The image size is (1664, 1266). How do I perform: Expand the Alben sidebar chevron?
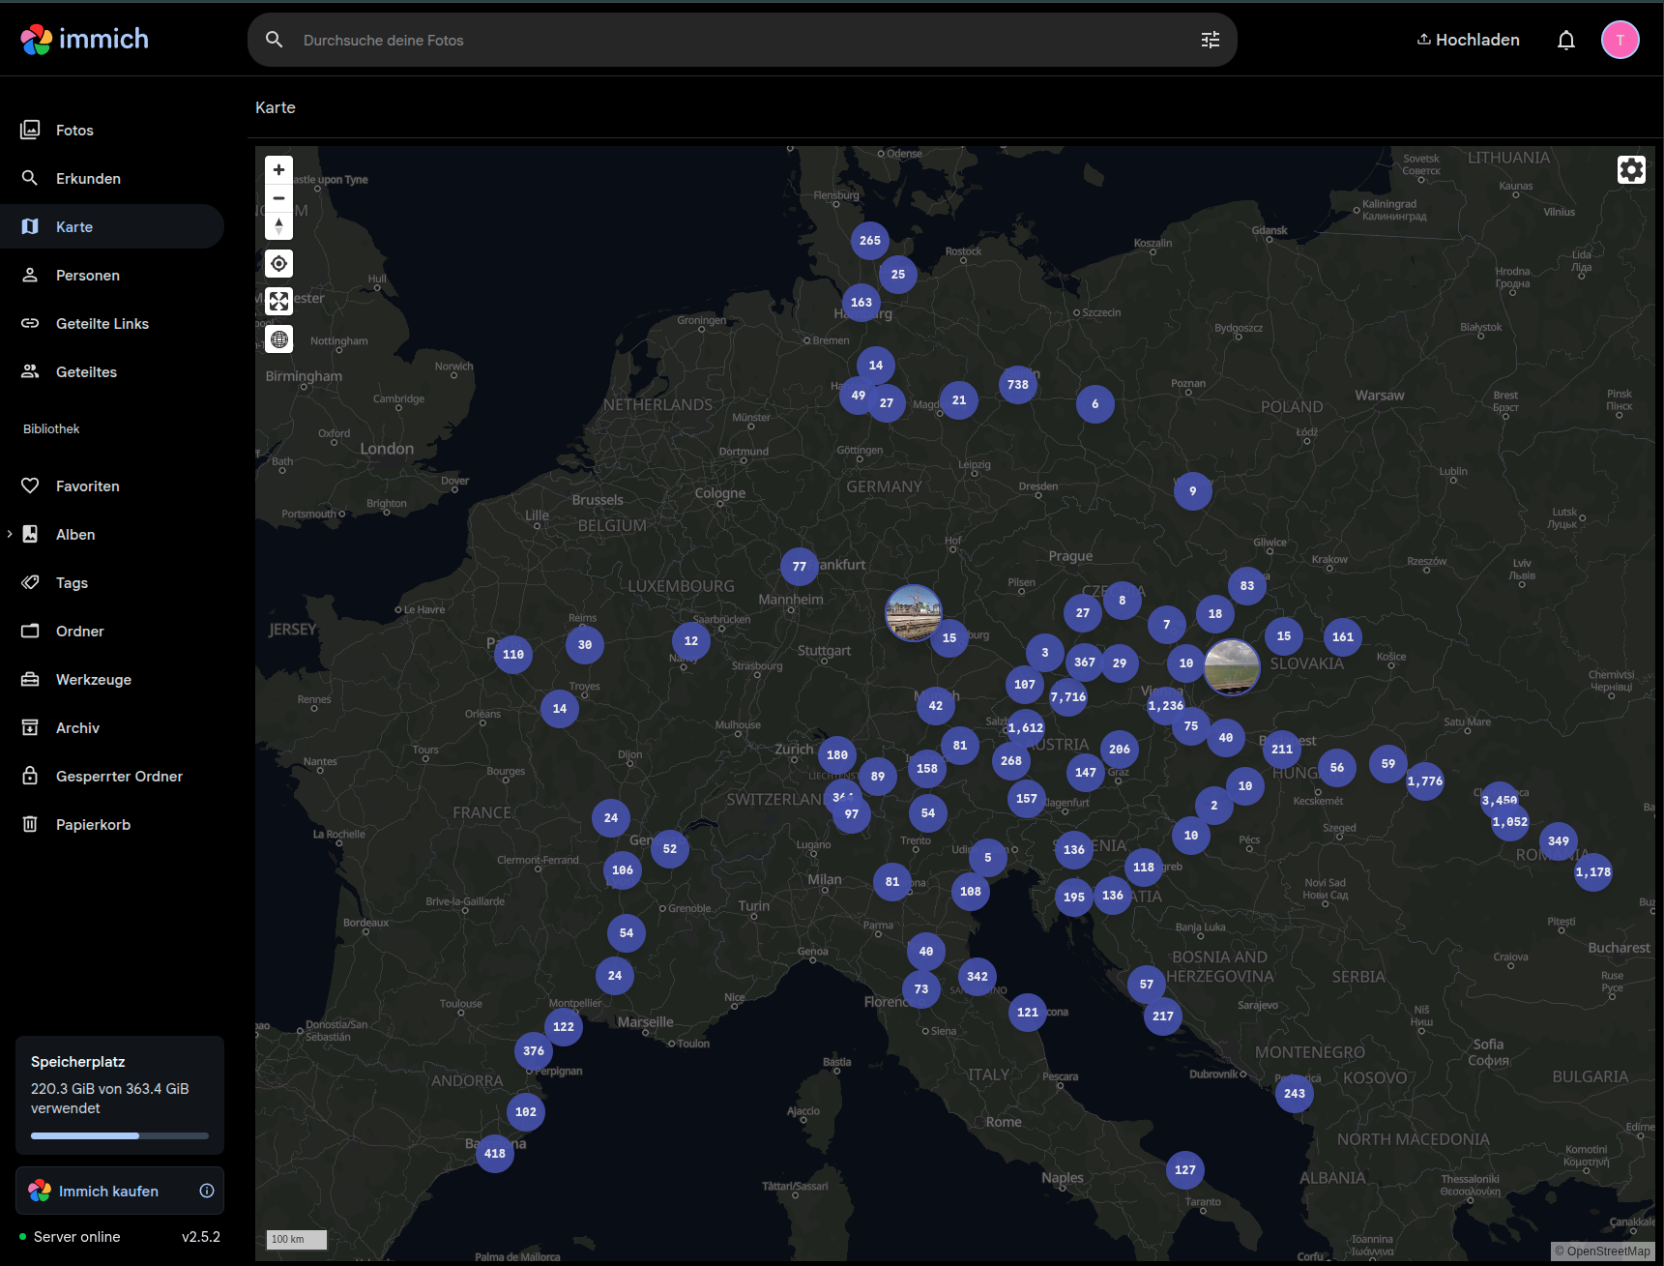point(10,534)
